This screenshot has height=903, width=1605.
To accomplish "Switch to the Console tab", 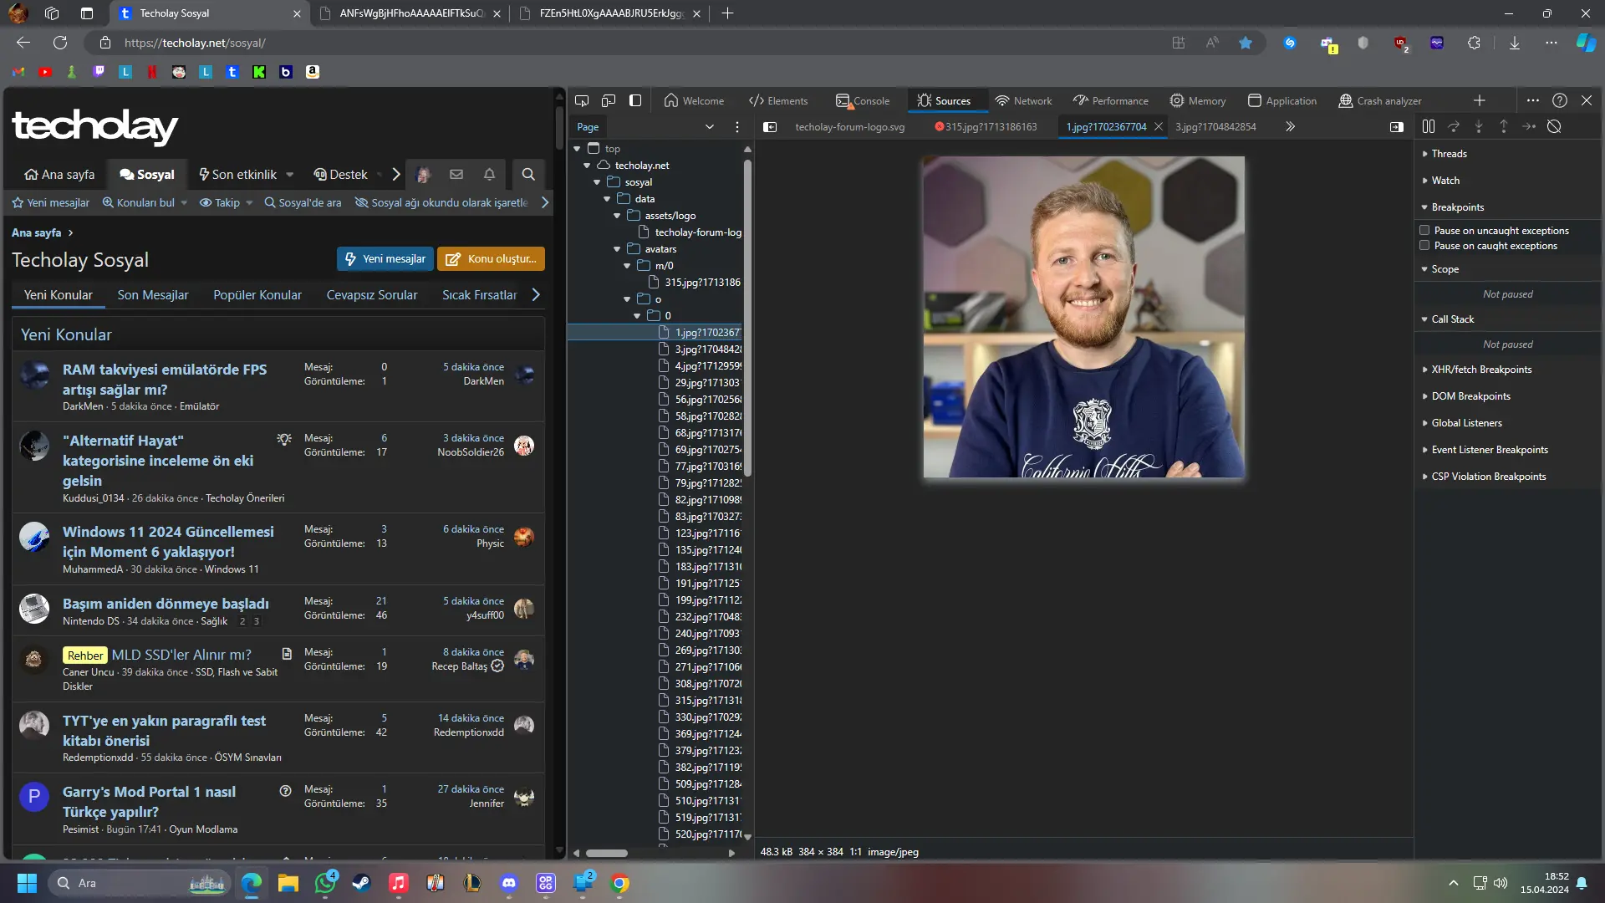I will click(x=863, y=100).
